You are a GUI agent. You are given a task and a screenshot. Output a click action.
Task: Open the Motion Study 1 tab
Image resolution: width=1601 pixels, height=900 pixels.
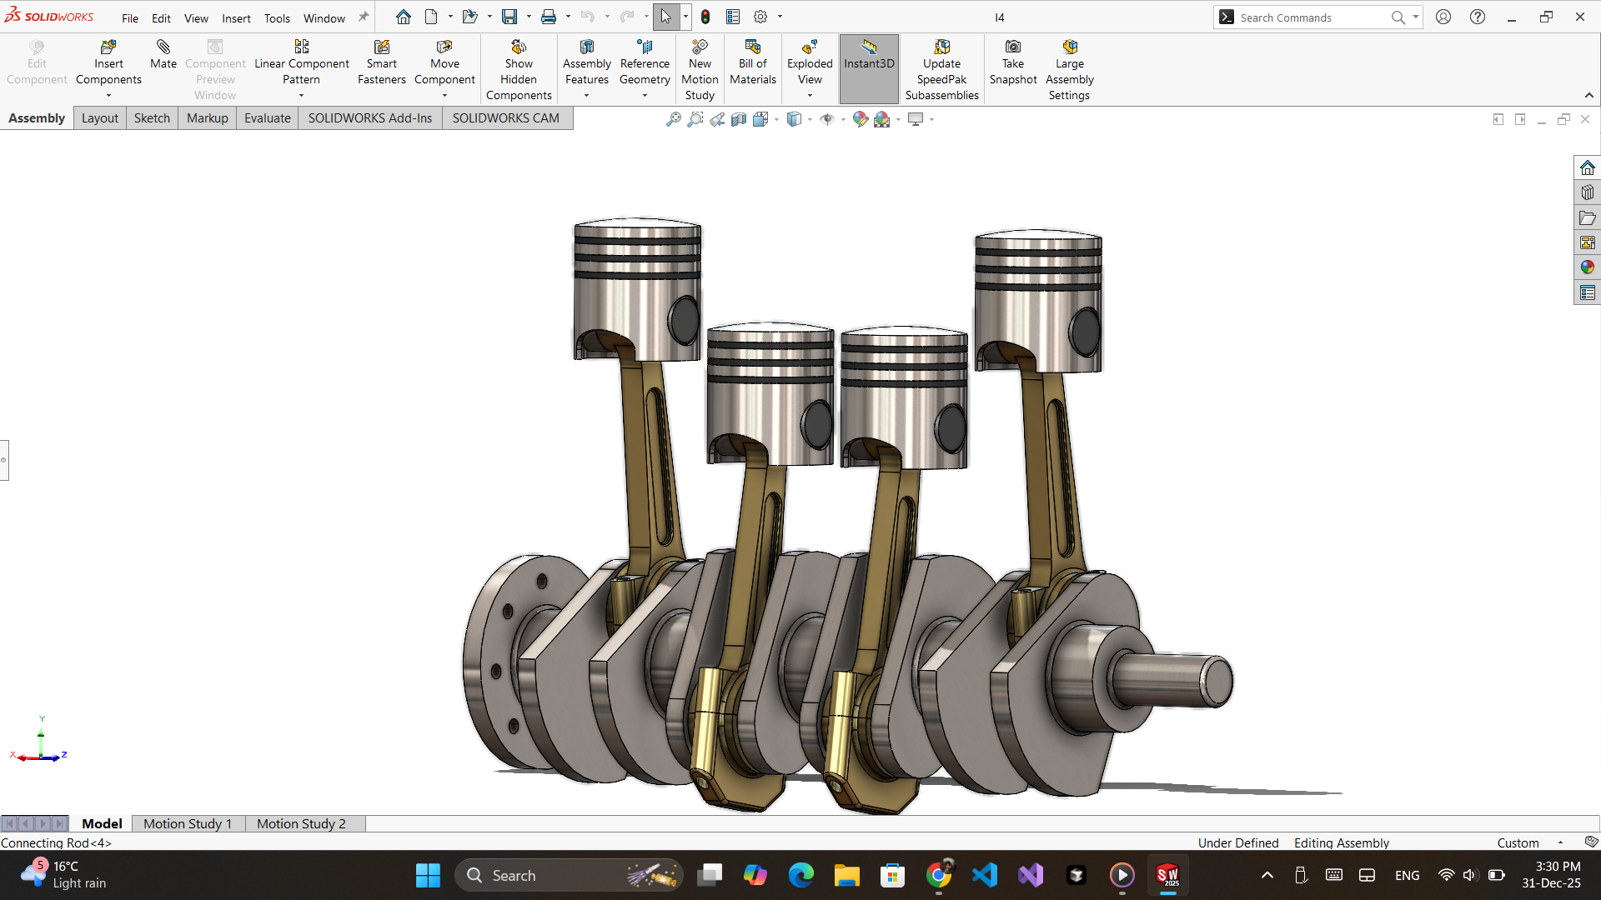pos(188,823)
